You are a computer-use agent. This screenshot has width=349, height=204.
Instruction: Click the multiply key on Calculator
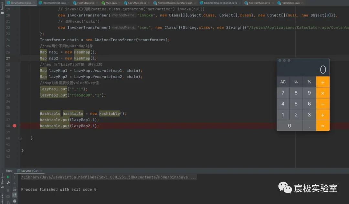323,93
